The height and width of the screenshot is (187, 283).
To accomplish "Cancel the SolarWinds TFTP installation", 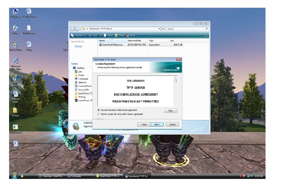I will click(172, 124).
